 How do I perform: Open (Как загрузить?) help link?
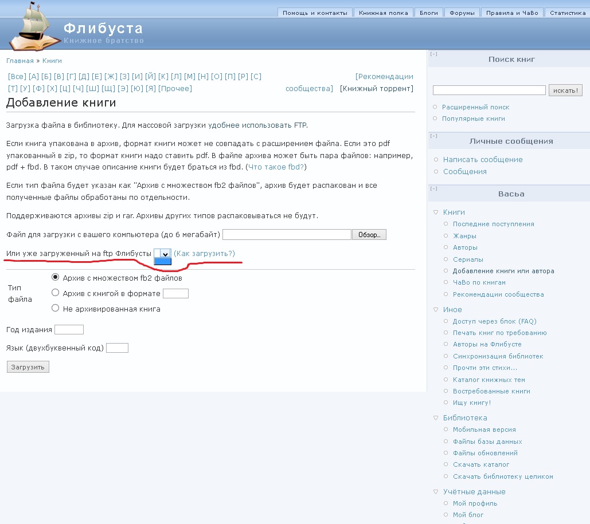click(x=204, y=254)
